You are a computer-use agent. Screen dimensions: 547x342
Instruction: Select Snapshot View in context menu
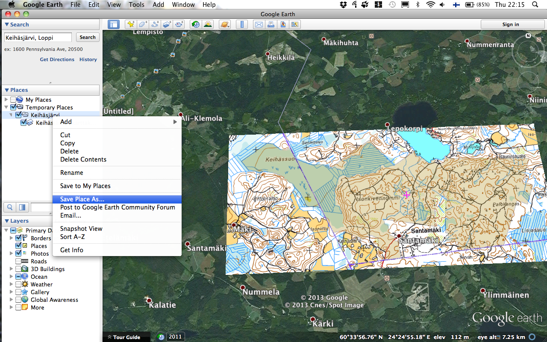tap(117, 229)
